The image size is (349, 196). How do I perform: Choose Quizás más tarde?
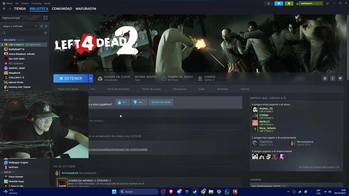(x=161, y=102)
